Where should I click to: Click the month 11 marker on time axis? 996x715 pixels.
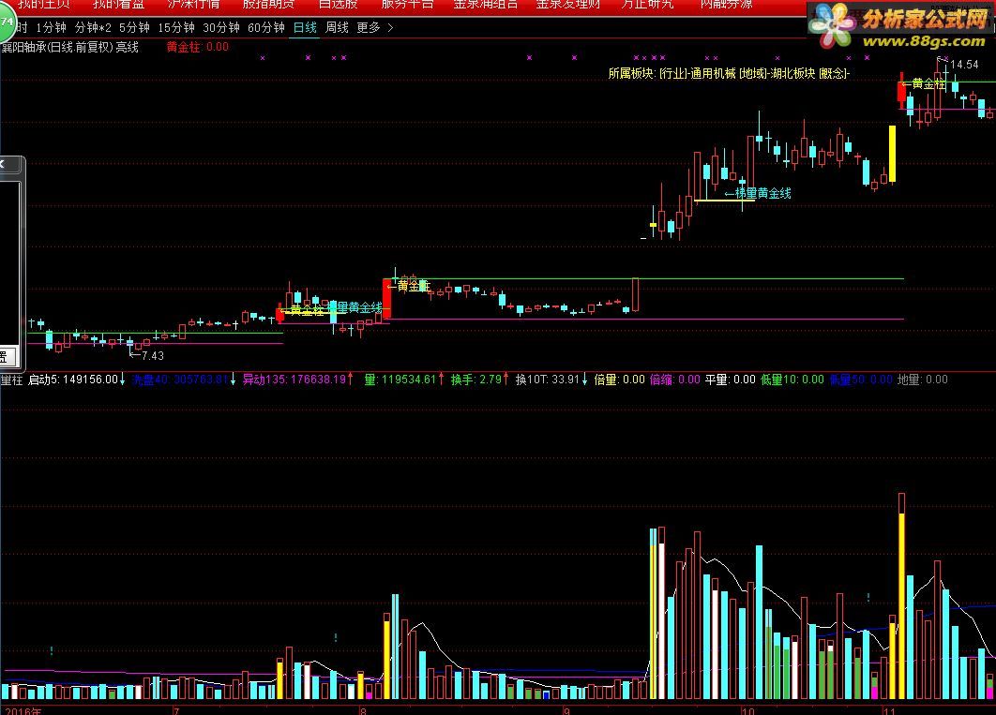[889, 710]
